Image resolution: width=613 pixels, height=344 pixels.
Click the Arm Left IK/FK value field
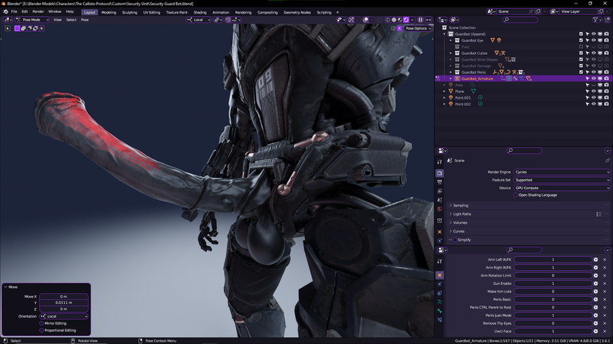click(x=553, y=260)
